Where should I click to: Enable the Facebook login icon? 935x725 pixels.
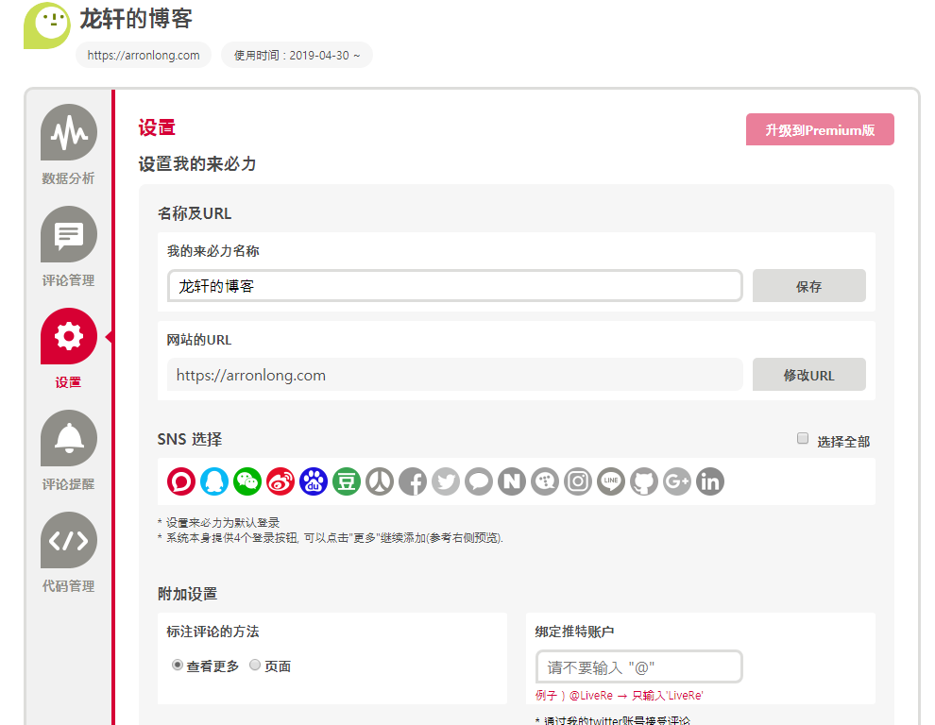413,481
